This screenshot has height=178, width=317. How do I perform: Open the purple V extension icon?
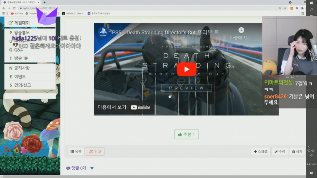(x=297, y=8)
